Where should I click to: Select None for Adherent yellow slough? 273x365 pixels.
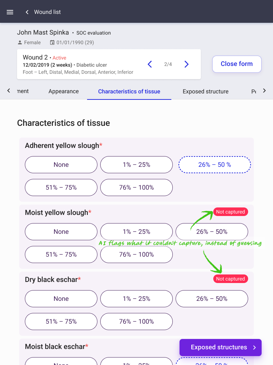pos(61,165)
